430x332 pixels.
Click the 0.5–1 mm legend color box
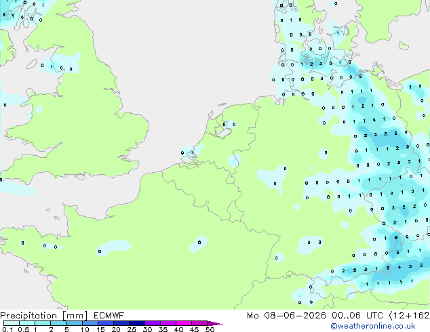[x=27, y=323]
